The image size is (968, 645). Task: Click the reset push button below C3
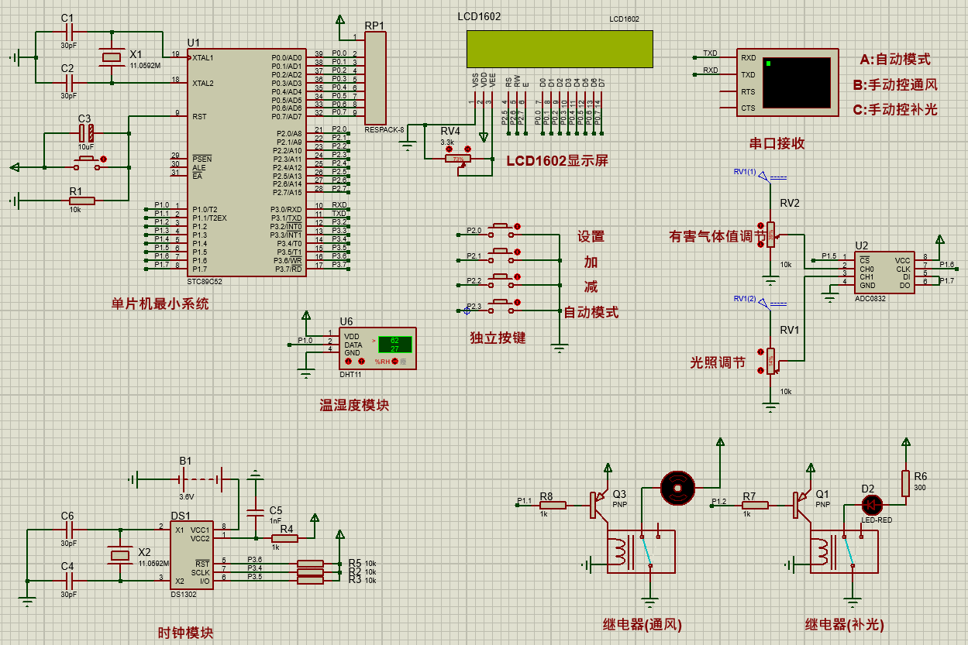point(86,163)
